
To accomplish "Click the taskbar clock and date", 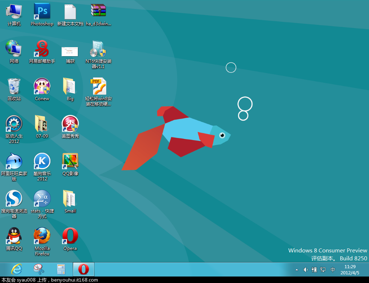I will tap(350, 270).
